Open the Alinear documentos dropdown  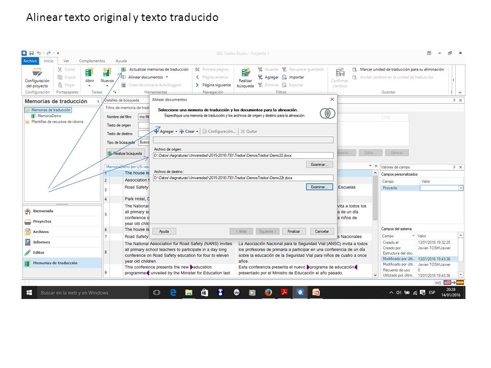point(167,77)
